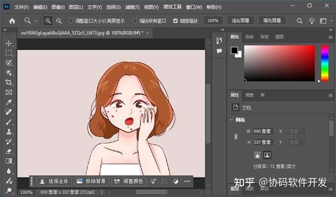
Task: Open the History panel icon
Action: click(219, 40)
